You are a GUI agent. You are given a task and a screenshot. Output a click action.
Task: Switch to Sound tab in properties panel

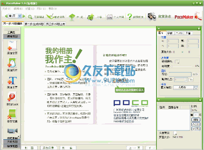click(188, 33)
